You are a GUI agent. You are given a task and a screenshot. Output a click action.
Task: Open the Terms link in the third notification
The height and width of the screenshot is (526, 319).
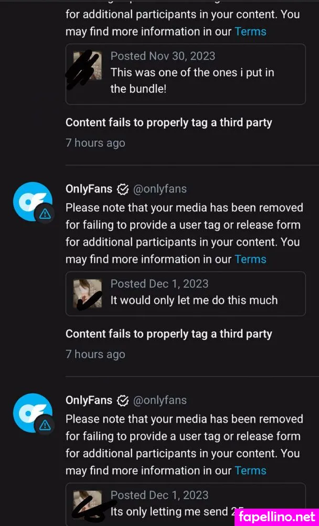pyautogui.click(x=250, y=471)
